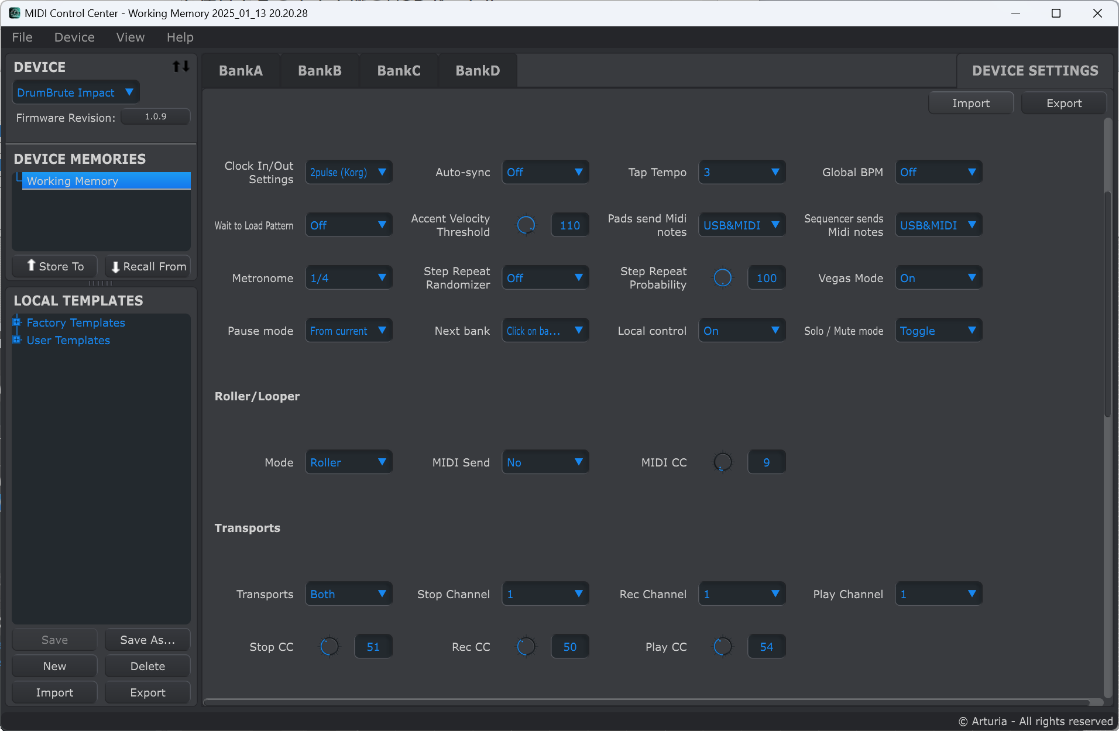This screenshot has height=731, width=1119.
Task: Open the Help menu
Action: tap(180, 37)
